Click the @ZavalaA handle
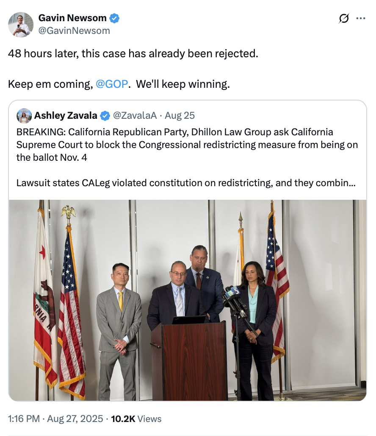 click(x=135, y=115)
